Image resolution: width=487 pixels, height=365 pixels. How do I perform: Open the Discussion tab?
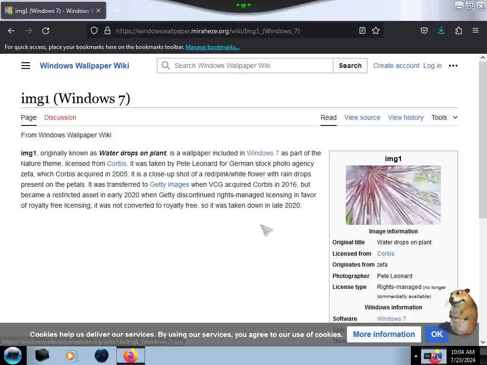pyautogui.click(x=60, y=118)
